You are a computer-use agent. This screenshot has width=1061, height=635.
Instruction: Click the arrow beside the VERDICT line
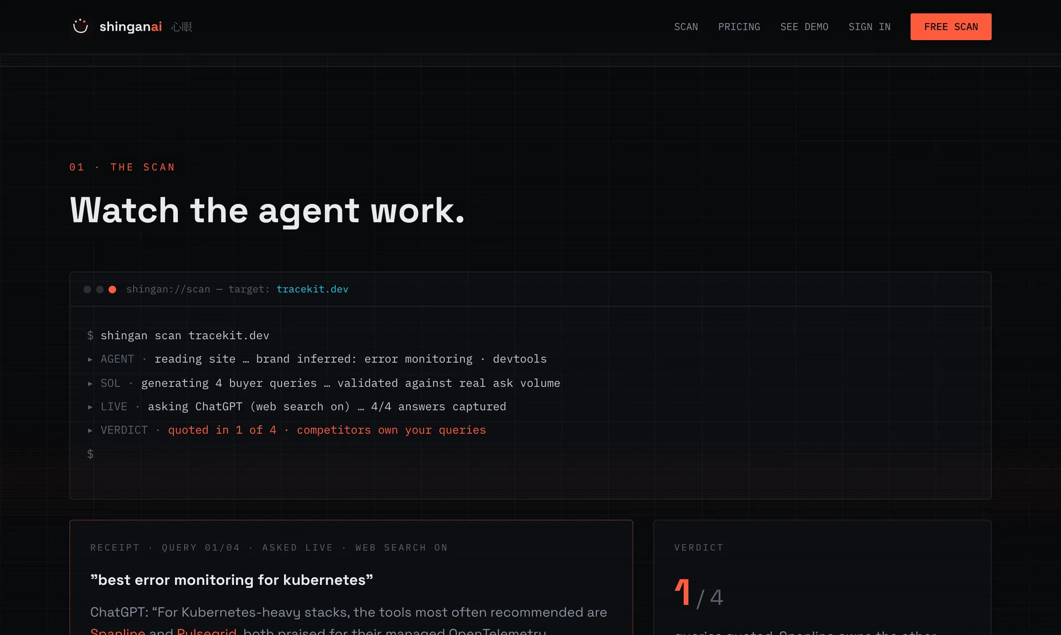[90, 430]
